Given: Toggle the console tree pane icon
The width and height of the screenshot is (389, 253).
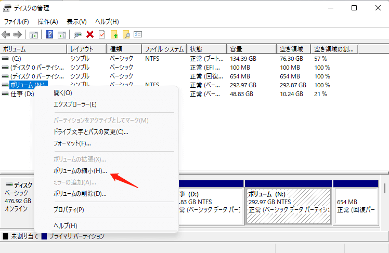Looking at the screenshot, I should tap(33, 35).
